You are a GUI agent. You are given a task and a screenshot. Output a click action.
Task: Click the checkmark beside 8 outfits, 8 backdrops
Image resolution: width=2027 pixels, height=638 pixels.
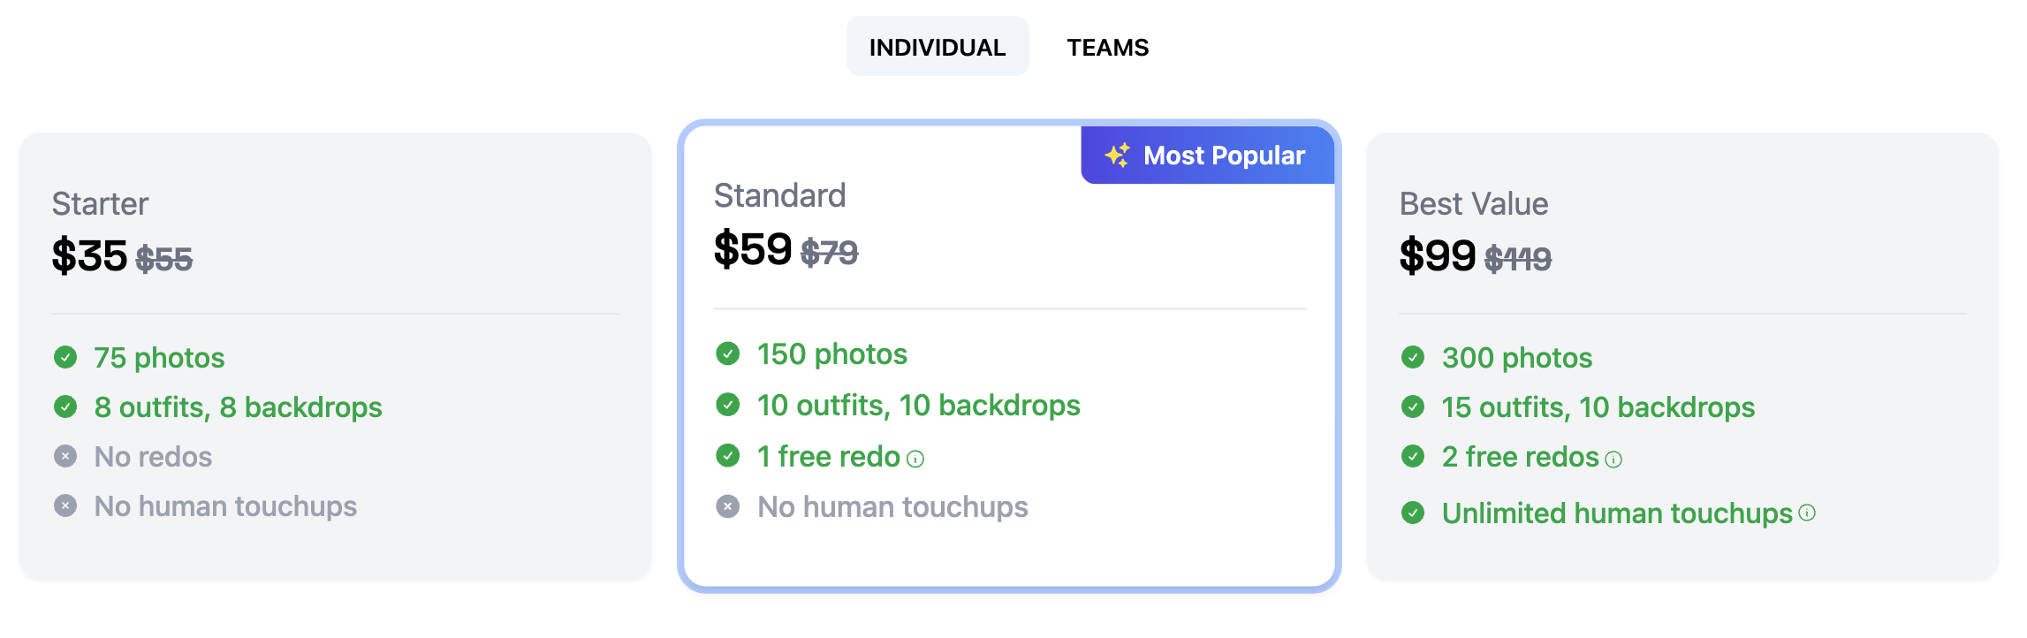(66, 407)
